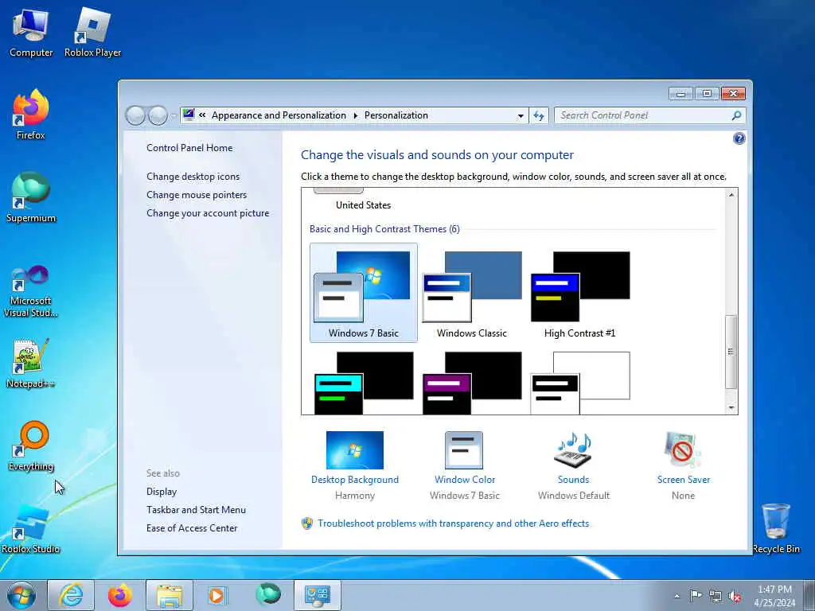Image resolution: width=815 pixels, height=611 pixels.
Task: Select the Roblox Studio desktop shortcut
Action: [x=31, y=529]
